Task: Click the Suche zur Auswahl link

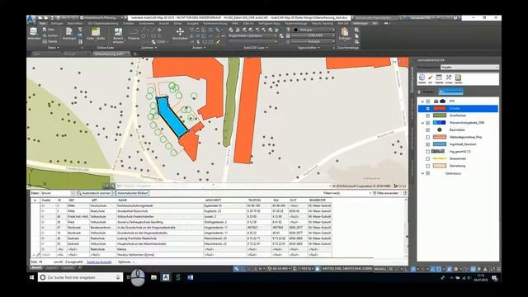Action: [x=99, y=262]
